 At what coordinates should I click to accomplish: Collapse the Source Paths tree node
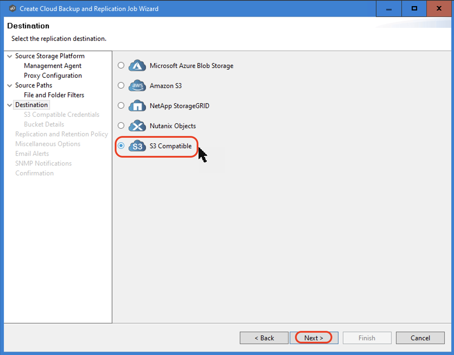10,85
